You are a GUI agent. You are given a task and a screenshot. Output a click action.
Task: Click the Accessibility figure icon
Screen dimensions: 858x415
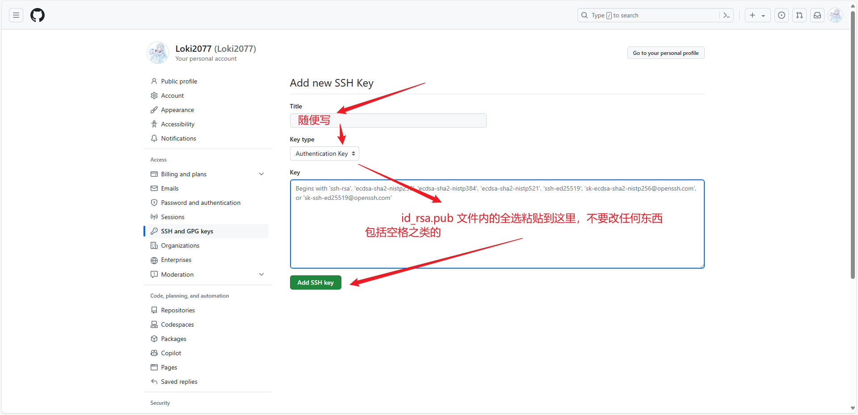click(x=154, y=124)
